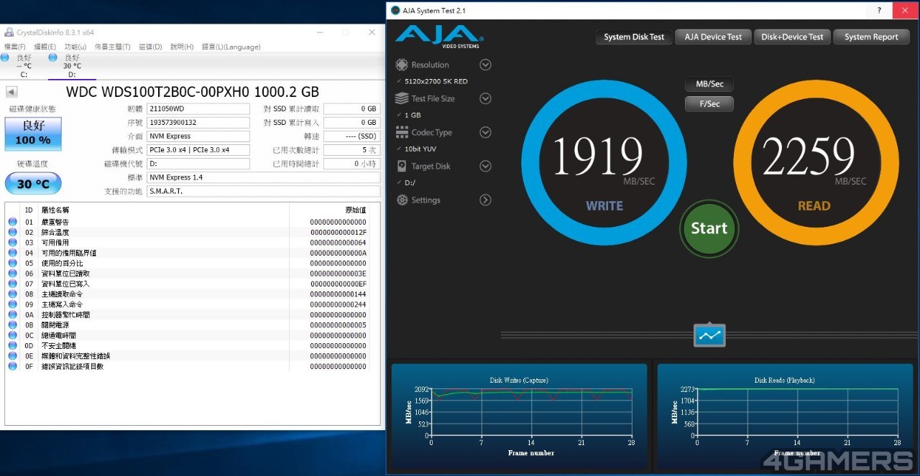Click the serial number field 193573900132
Viewport: 920px width, 476px height.
coord(198,123)
